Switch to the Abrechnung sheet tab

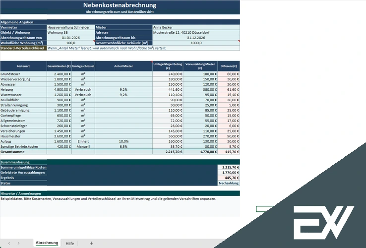tap(47, 243)
